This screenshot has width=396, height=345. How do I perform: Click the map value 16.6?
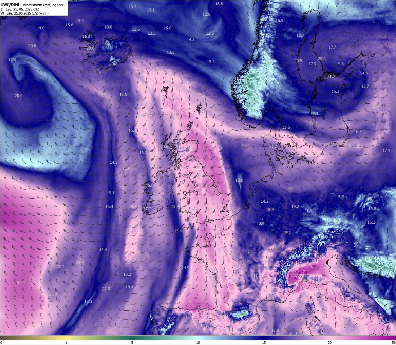click(219, 4)
